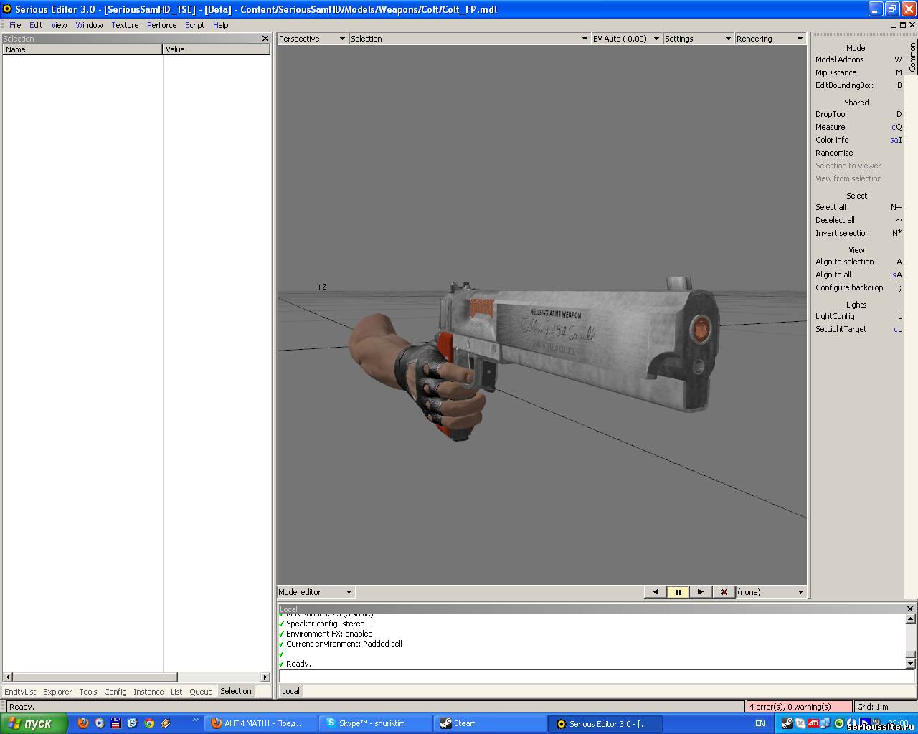Click Invert selection
This screenshot has height=734, width=918.
click(x=858, y=233)
